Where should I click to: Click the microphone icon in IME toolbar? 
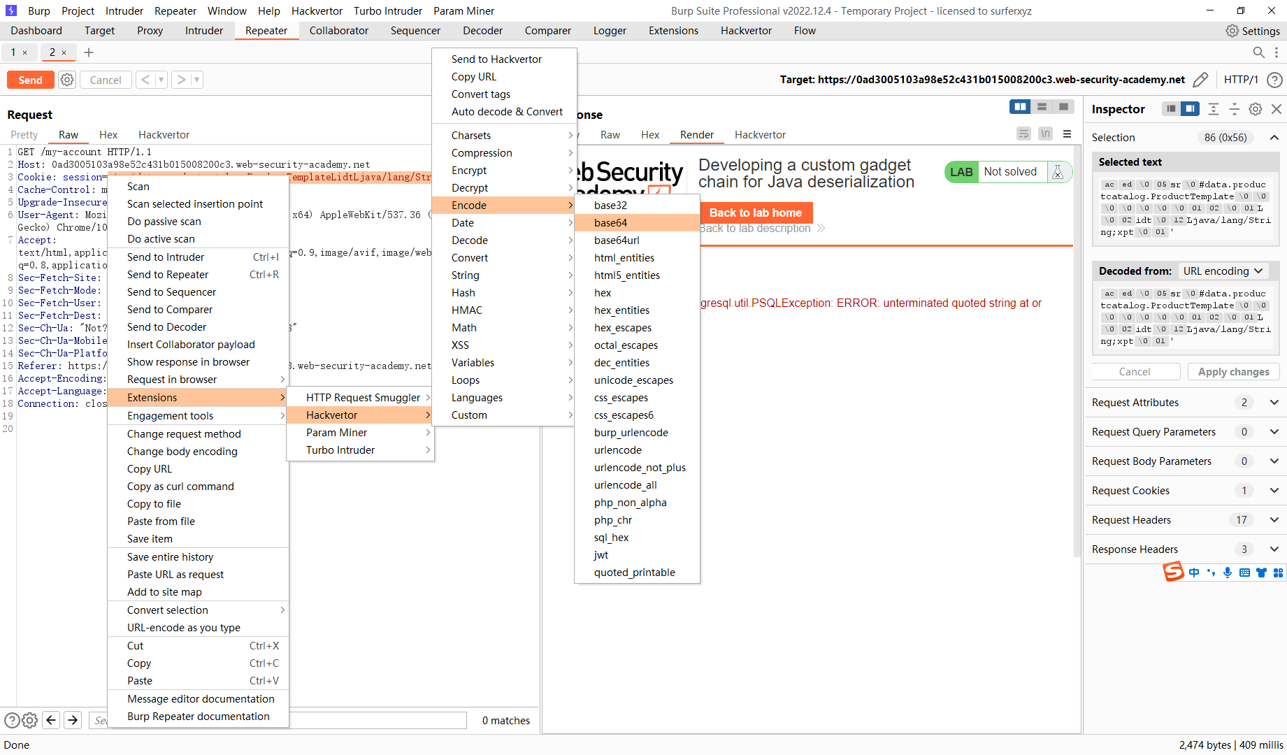(x=1228, y=573)
